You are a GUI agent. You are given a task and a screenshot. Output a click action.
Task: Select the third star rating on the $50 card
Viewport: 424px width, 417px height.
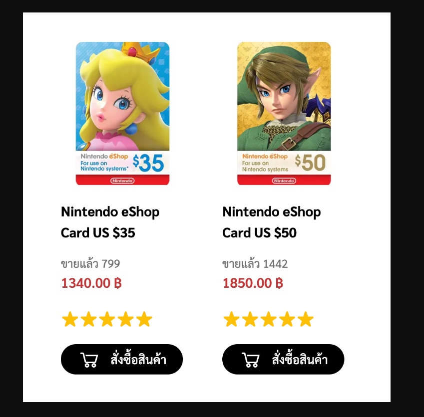pos(268,319)
